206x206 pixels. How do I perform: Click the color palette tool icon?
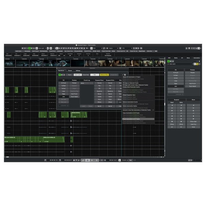tap(87, 48)
